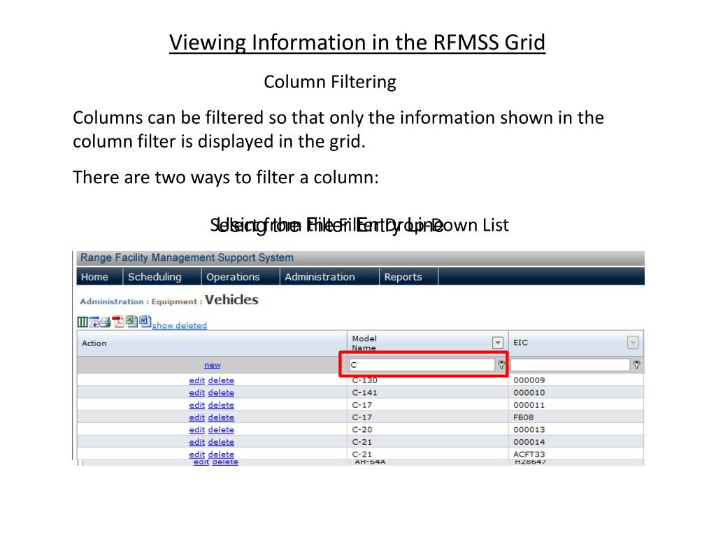Click the Model Name filter input field
Screen dimensions: 716x537
[422, 364]
